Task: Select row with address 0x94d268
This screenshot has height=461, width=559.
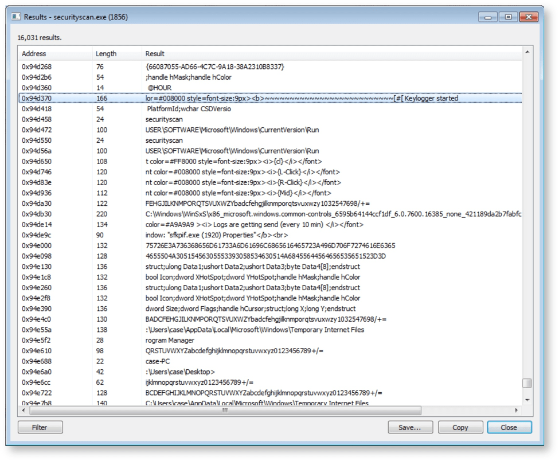Action: pyautogui.click(x=270, y=67)
